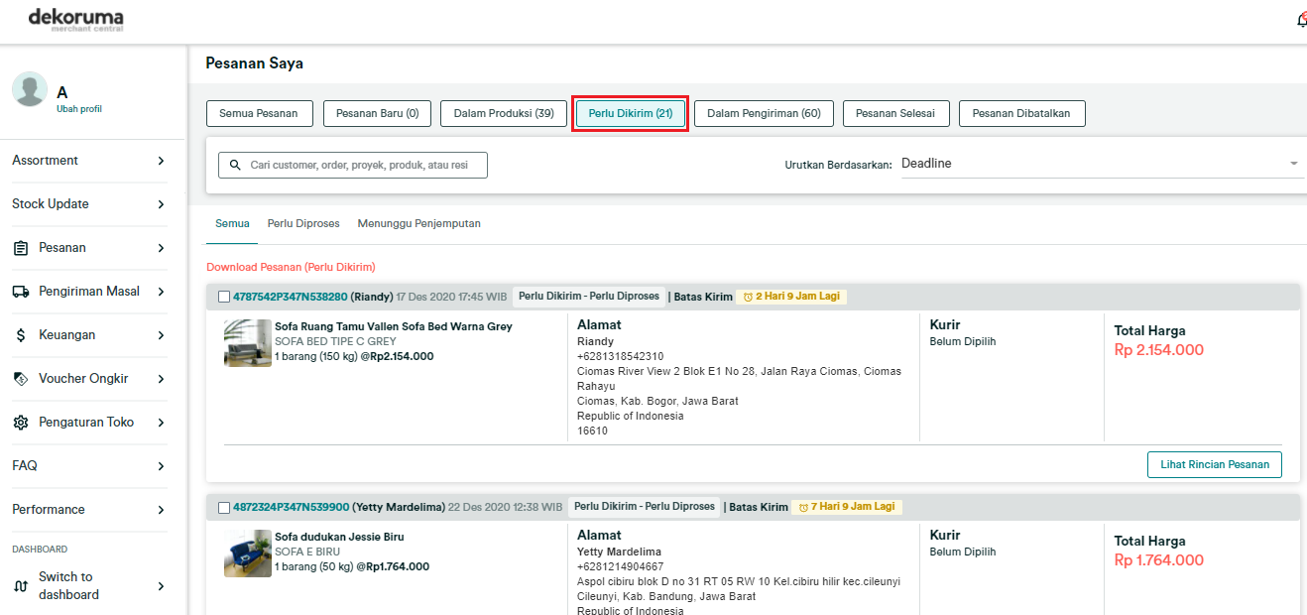Expand the Keuangan chevron
This screenshot has height=615, width=1307.
[x=161, y=335]
